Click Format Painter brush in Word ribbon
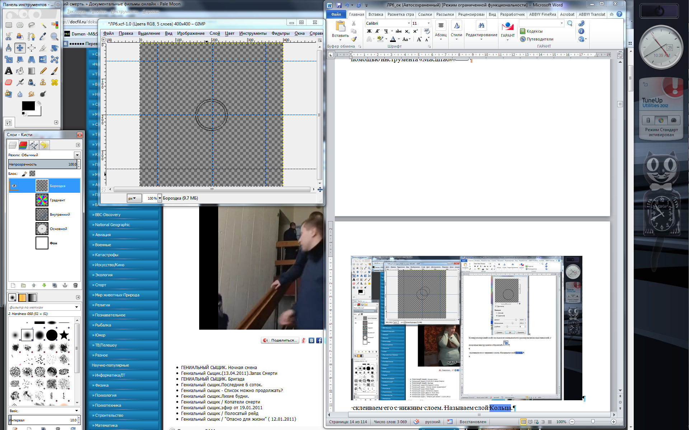This screenshot has width=689, height=430. (354, 39)
